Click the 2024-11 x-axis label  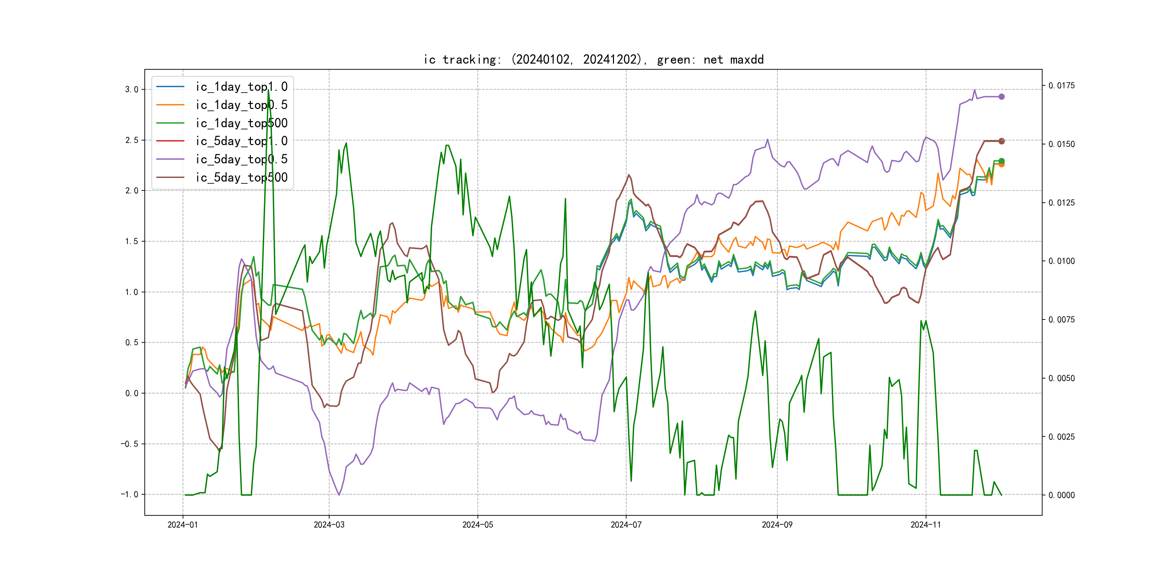click(x=926, y=525)
